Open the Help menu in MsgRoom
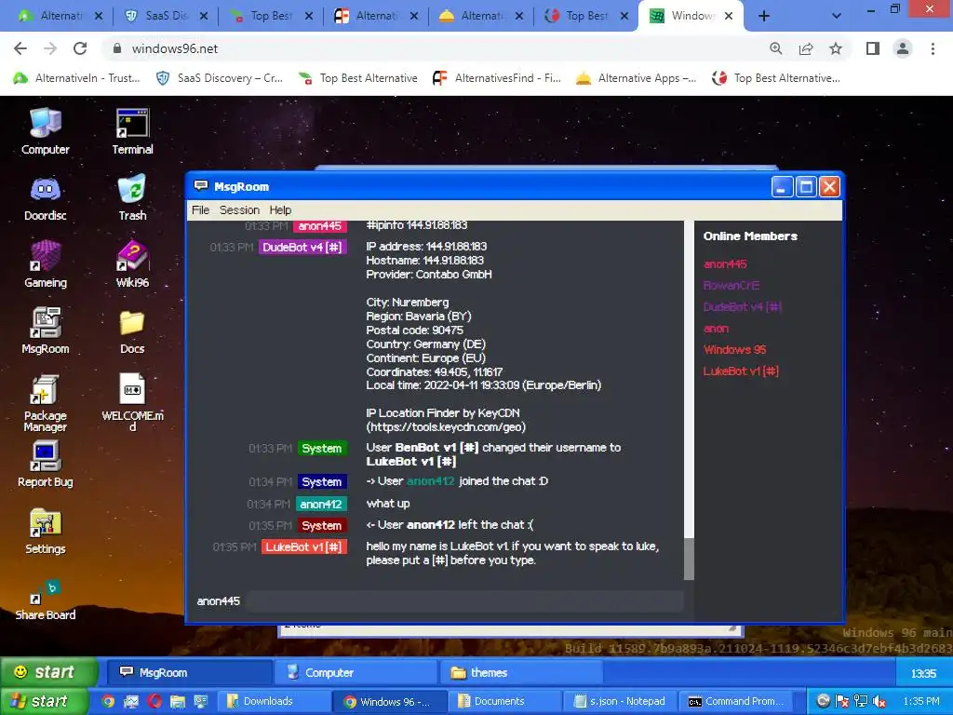This screenshot has width=953, height=715. tap(280, 209)
